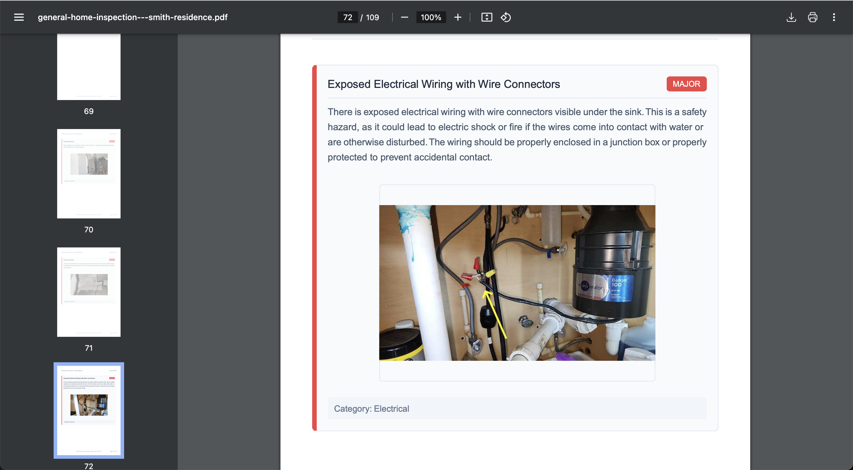Print the inspection report
Image resolution: width=853 pixels, height=470 pixels.
(812, 17)
